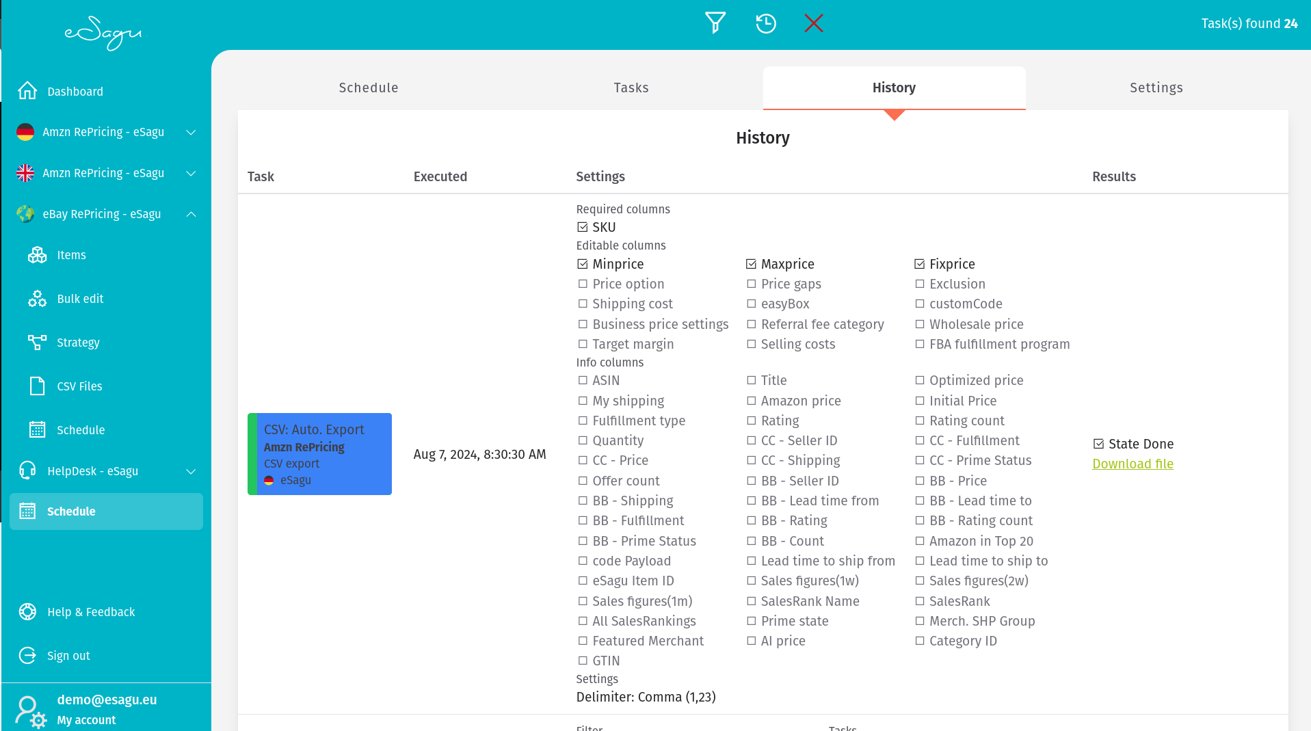This screenshot has width=1311, height=731.
Task: Open Dashboard via the home icon
Action: pyautogui.click(x=27, y=91)
